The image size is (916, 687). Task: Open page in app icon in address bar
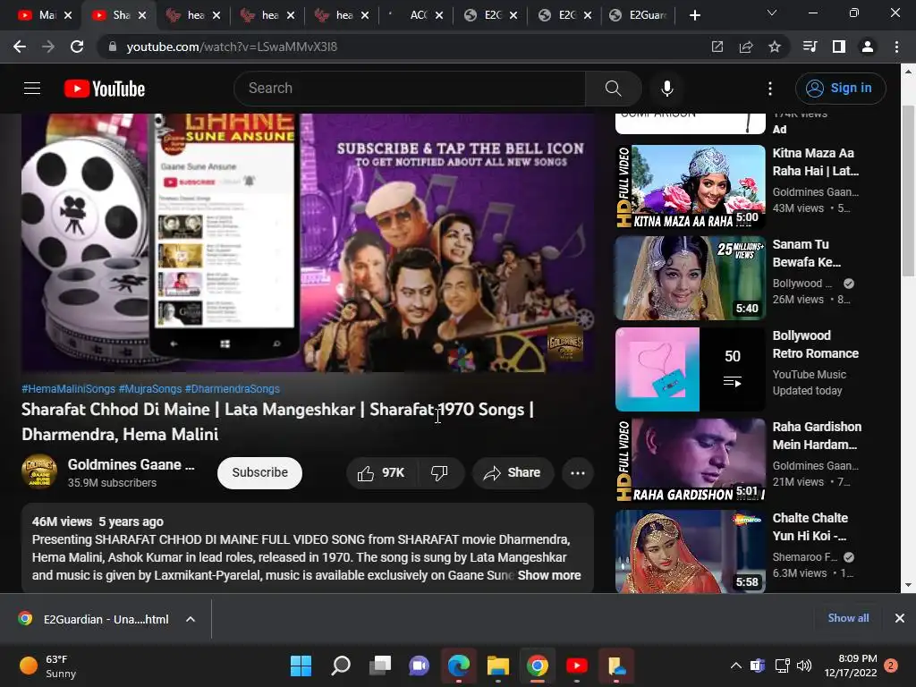click(717, 47)
